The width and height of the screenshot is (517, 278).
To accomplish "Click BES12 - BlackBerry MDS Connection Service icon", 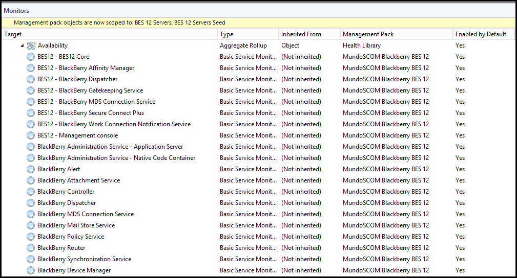I will (x=31, y=102).
